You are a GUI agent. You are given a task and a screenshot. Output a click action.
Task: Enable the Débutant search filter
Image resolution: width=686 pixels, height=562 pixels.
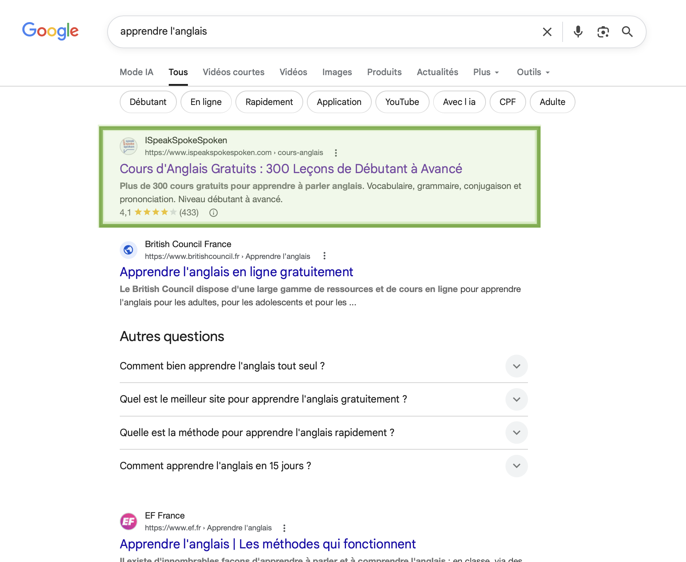(x=148, y=102)
